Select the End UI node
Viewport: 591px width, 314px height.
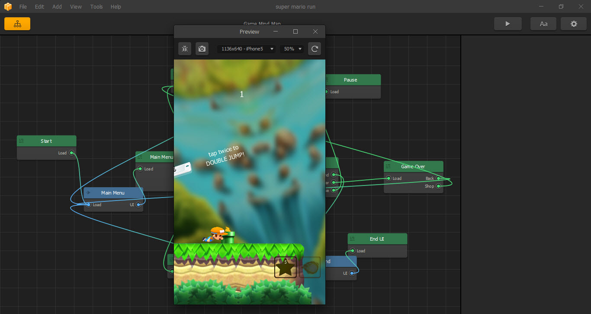point(377,239)
